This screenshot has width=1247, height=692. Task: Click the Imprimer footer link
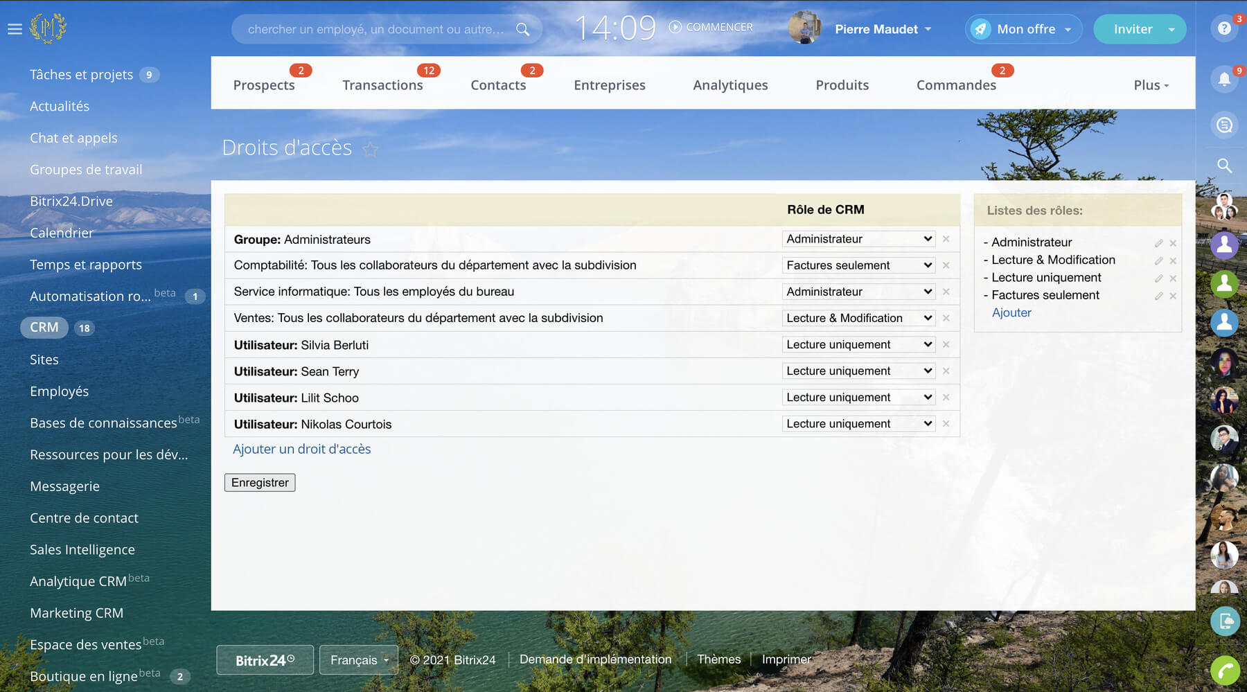(786, 659)
